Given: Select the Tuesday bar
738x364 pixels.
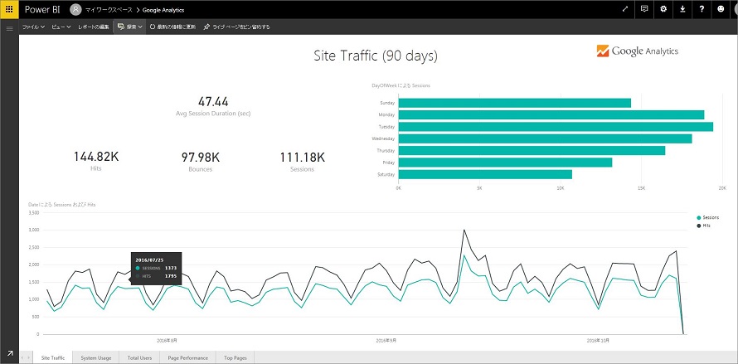Looking at the screenshot, I should point(556,127).
